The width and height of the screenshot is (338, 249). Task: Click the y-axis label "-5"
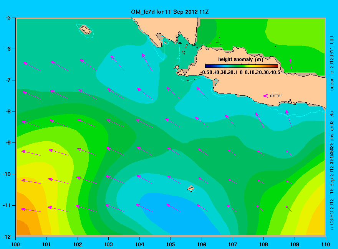8,18
